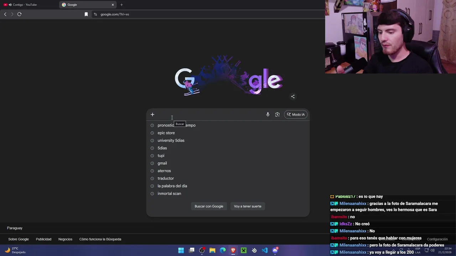Image resolution: width=456 pixels, height=256 pixels.
Task: Open site settings icon beside the URL
Action: pyautogui.click(x=95, y=14)
